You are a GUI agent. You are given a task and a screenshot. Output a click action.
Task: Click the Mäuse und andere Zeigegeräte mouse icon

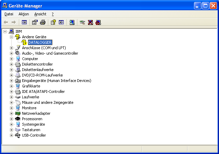click(17, 102)
